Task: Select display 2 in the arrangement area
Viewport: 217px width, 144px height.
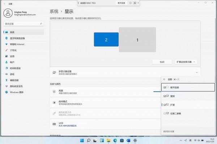Action: click(x=106, y=39)
